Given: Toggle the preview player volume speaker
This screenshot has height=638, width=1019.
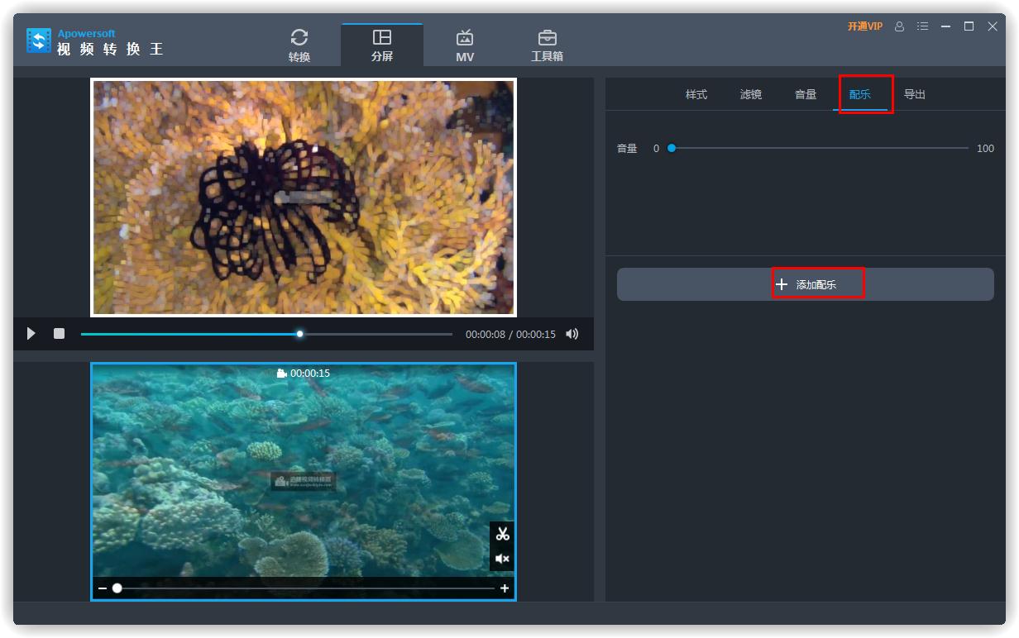Looking at the screenshot, I should point(572,334).
